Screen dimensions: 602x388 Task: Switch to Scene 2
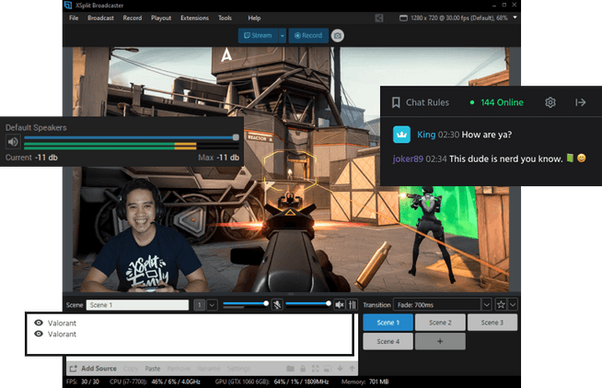pyautogui.click(x=440, y=323)
